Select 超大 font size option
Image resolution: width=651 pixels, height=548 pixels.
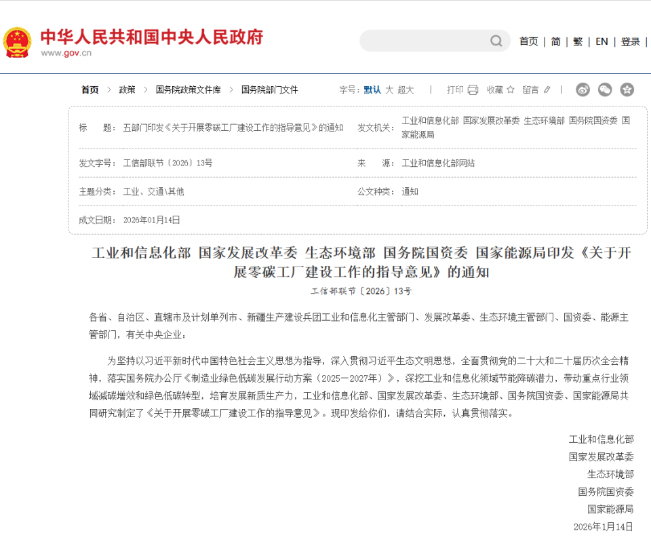pyautogui.click(x=406, y=89)
